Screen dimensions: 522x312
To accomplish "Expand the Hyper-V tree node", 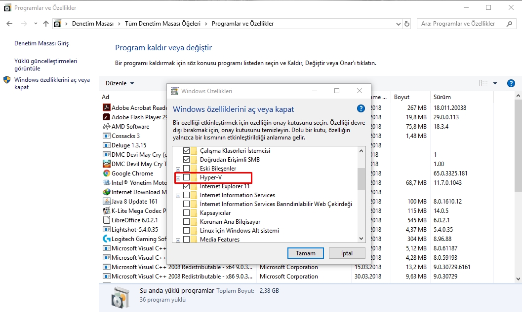I will point(178,178).
